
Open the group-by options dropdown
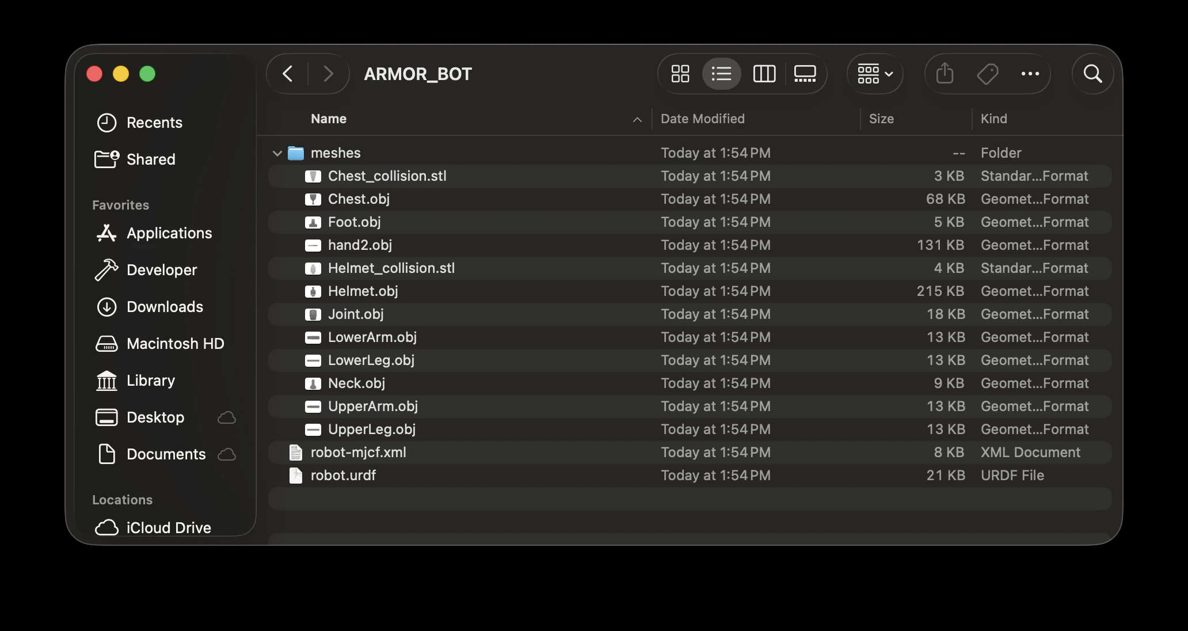click(x=875, y=74)
